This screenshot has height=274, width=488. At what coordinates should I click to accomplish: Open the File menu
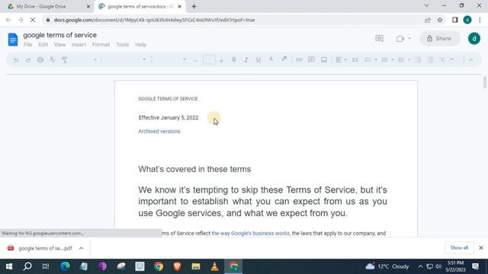27,45
